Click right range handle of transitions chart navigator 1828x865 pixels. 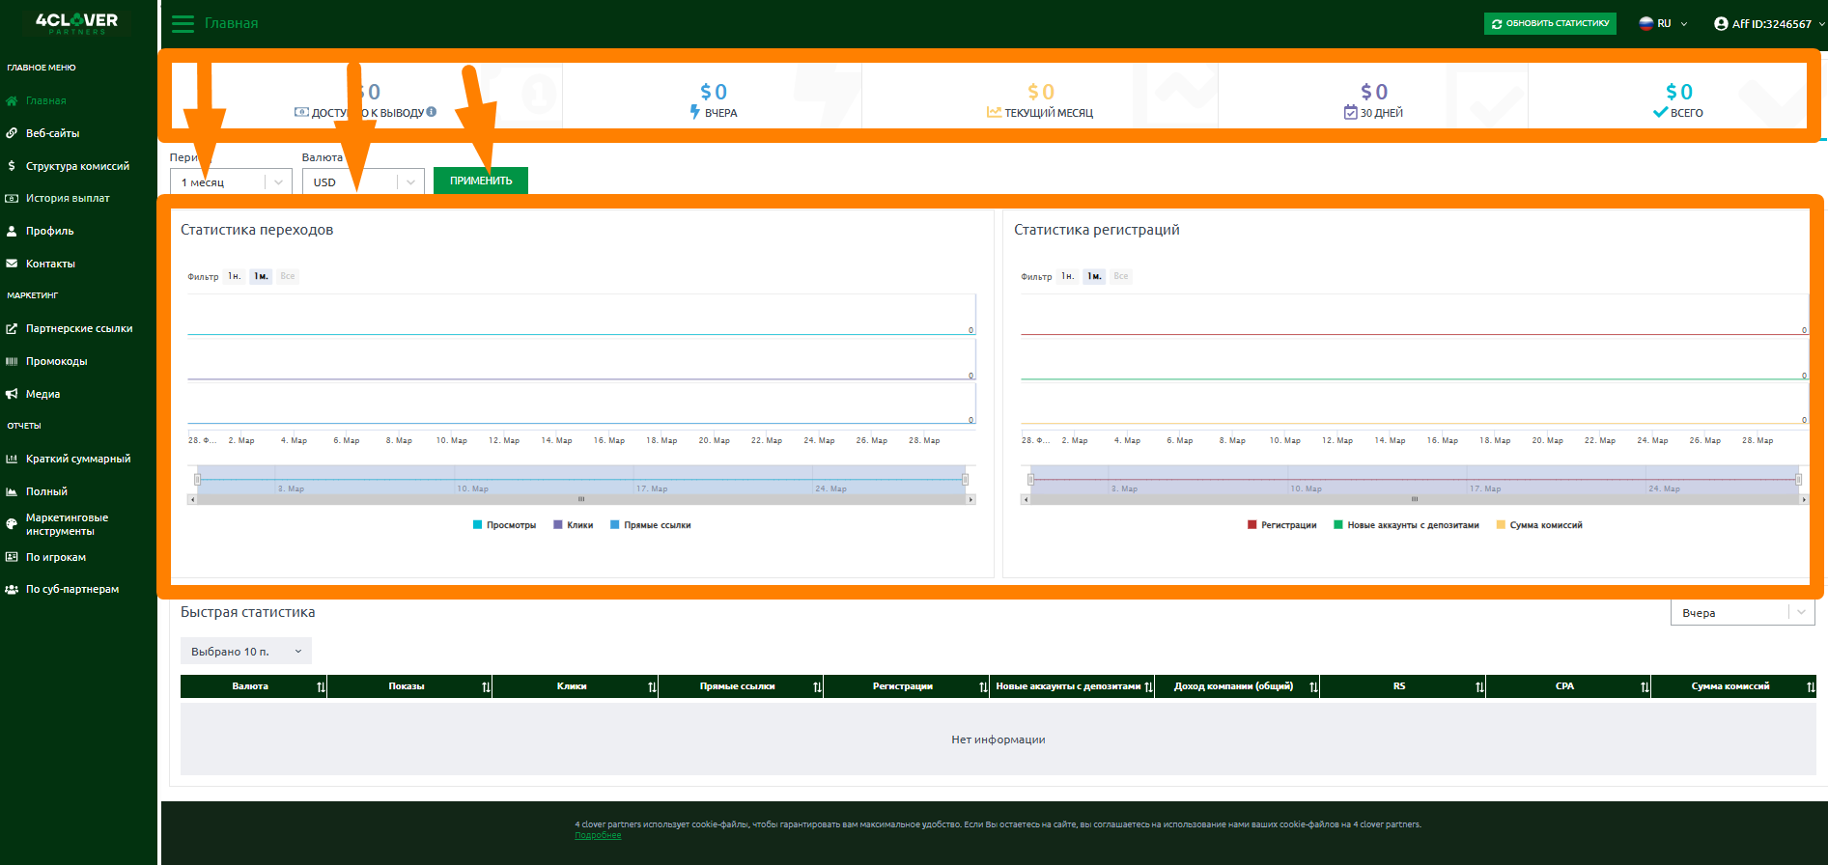pyautogui.click(x=965, y=479)
